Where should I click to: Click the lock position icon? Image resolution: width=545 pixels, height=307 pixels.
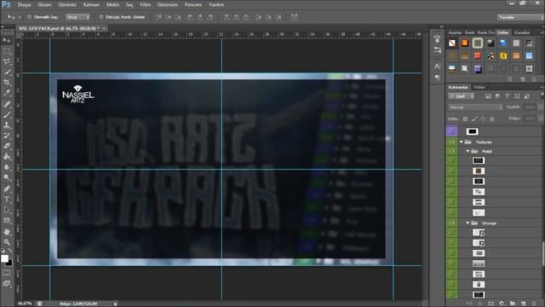[483, 119]
